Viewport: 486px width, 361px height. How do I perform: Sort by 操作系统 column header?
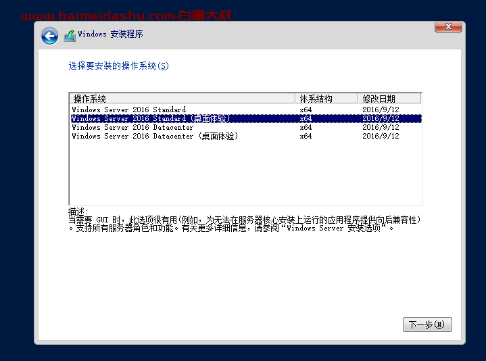183,99
